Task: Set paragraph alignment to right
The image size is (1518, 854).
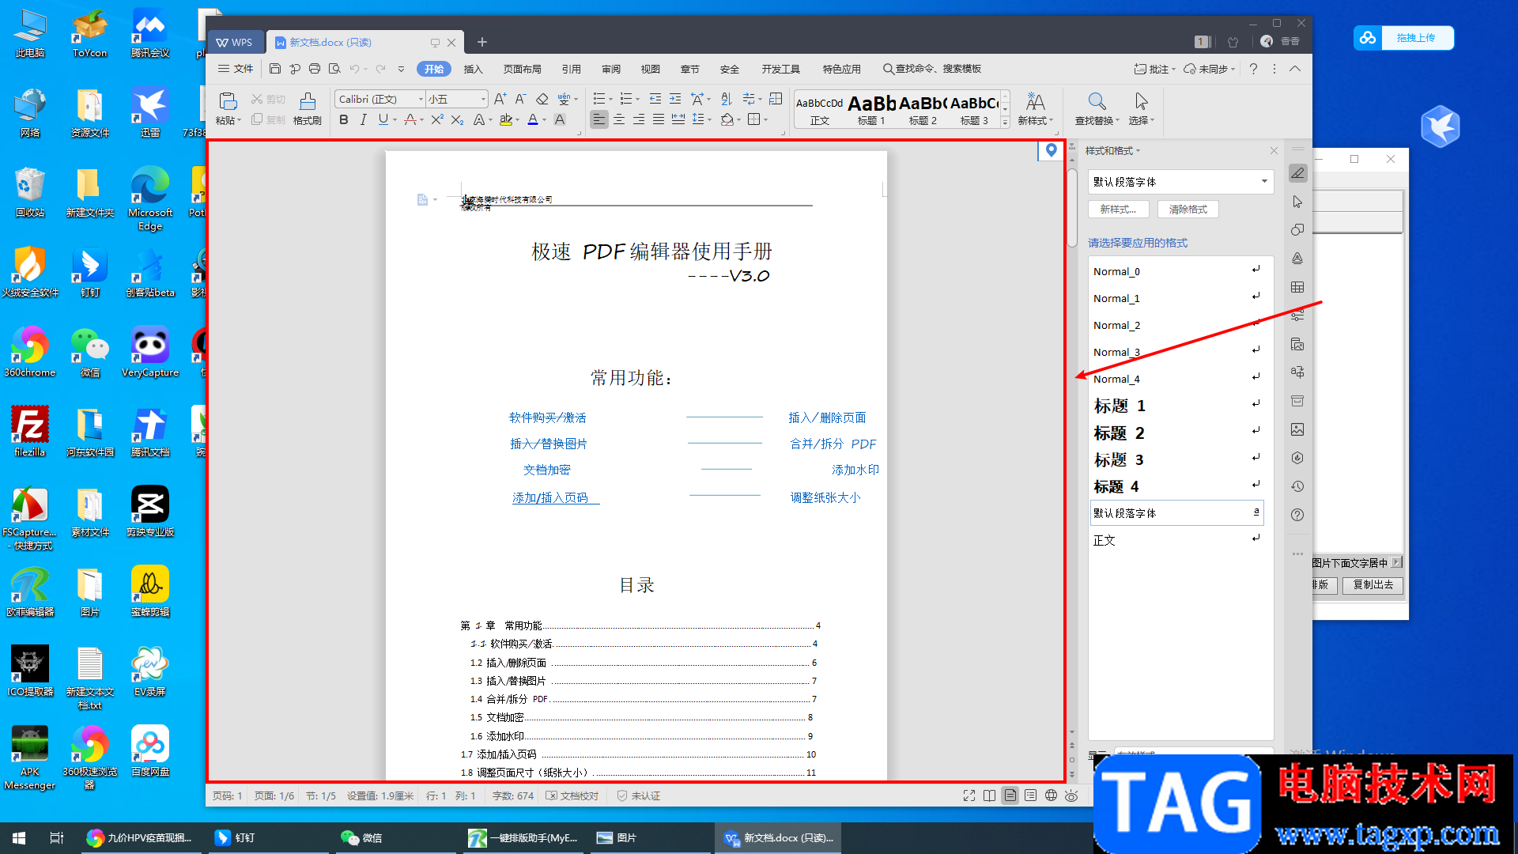Action: pos(639,119)
